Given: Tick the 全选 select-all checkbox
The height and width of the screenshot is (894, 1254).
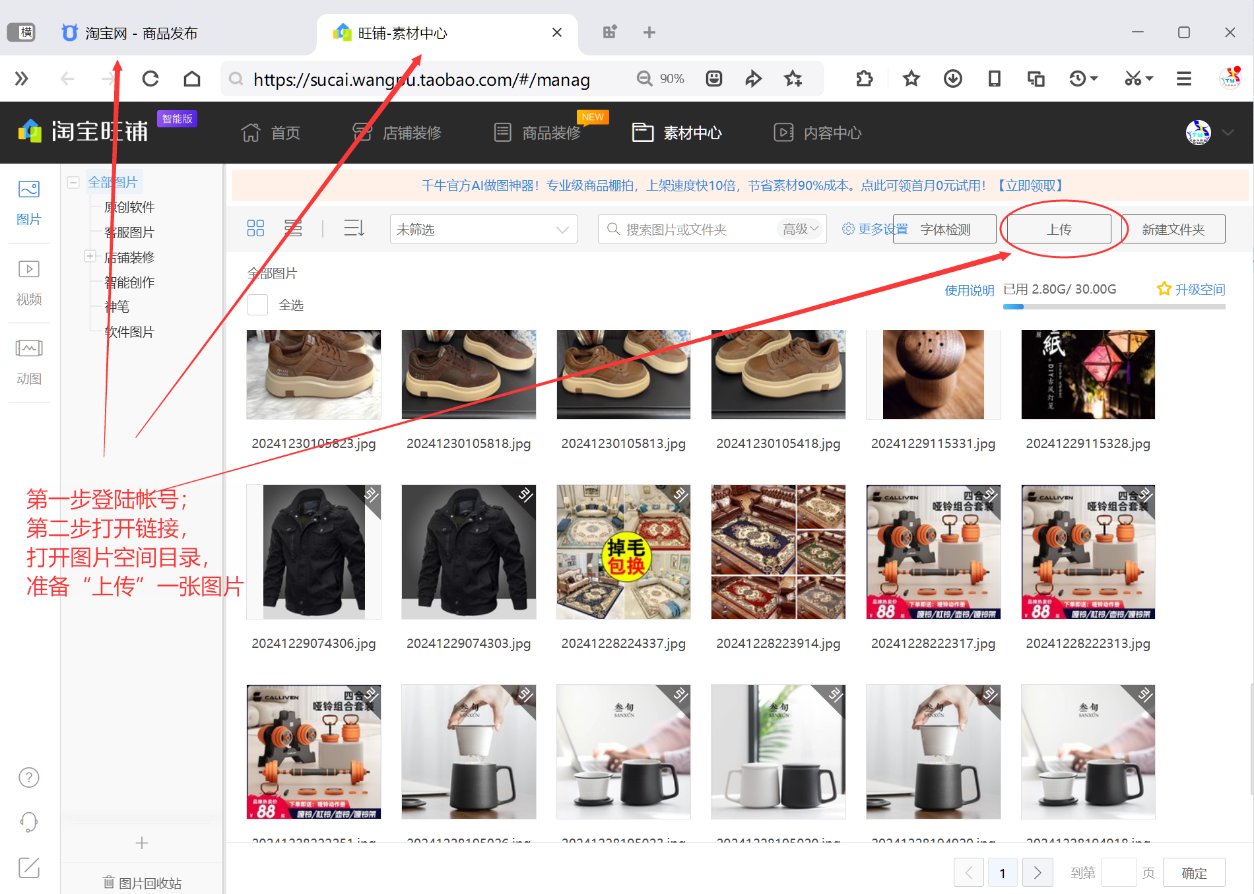Looking at the screenshot, I should (257, 305).
